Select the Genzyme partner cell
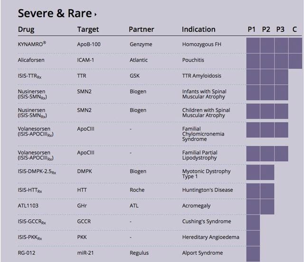 point(141,45)
